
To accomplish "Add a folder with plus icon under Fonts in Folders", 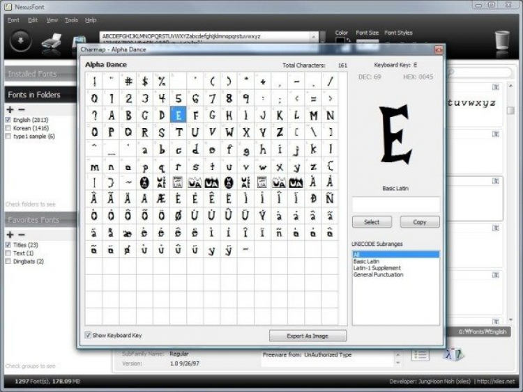I will 10,109.
